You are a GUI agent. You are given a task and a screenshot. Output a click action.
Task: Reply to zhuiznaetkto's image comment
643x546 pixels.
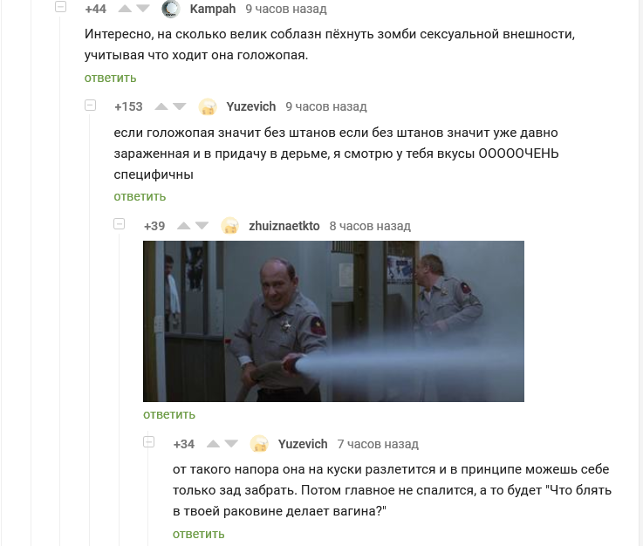169,415
